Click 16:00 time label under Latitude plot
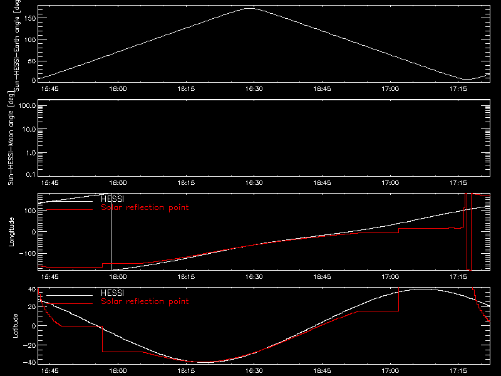Image resolution: width=501 pixels, height=376 pixels. (x=118, y=371)
